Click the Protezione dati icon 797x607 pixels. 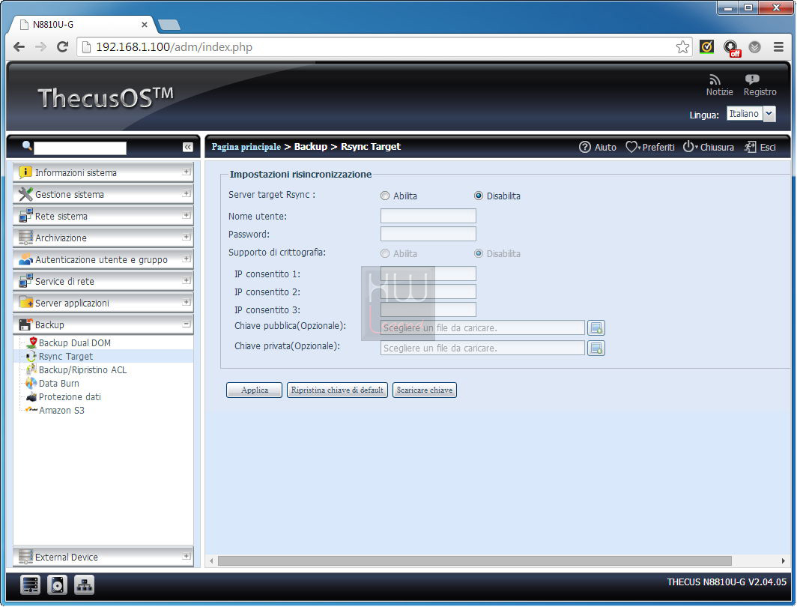pos(31,396)
